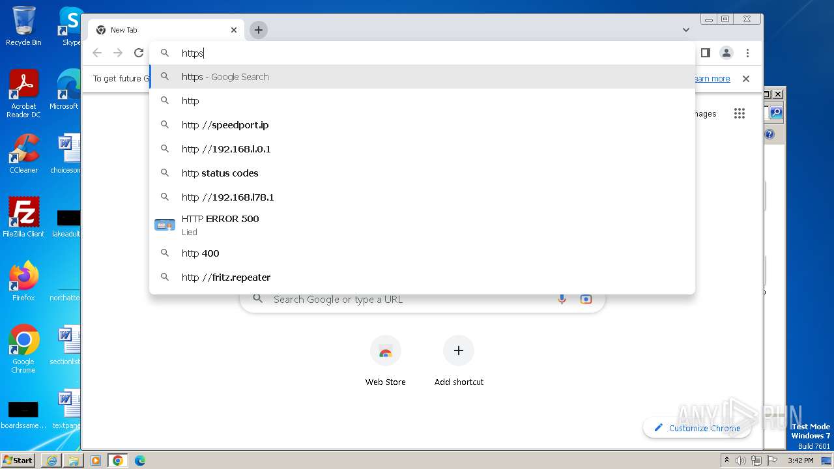The height and width of the screenshot is (469, 834).
Task: Open the media player taskbar icon
Action: click(x=96, y=461)
